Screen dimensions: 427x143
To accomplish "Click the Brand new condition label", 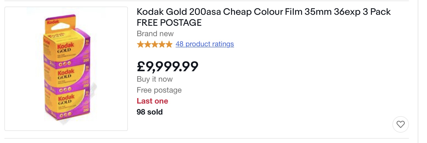I will [x=155, y=34].
